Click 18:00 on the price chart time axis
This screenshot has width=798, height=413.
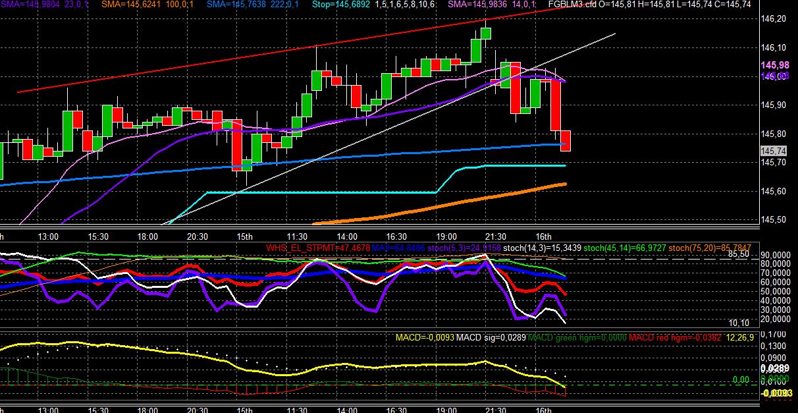[x=147, y=236]
